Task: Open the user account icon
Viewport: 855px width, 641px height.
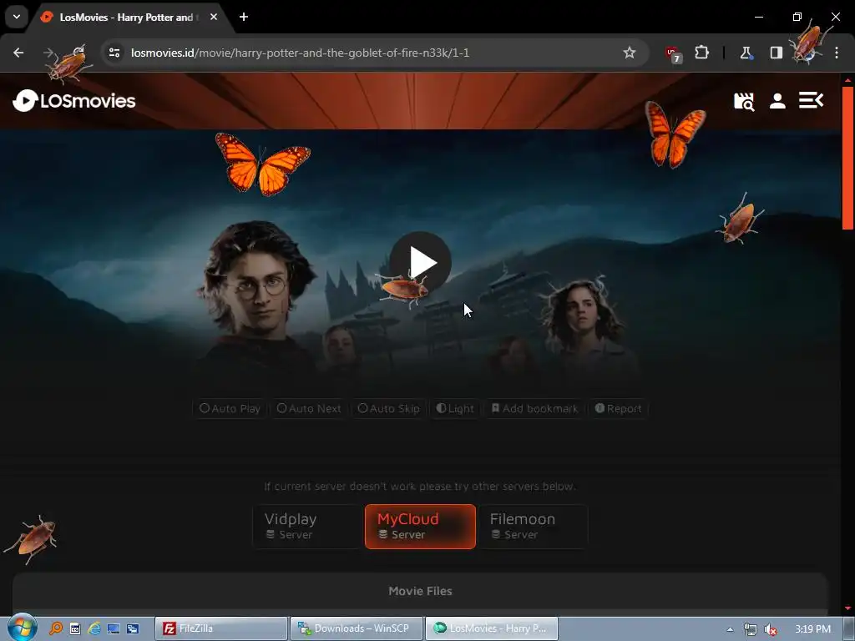Action: 777,101
